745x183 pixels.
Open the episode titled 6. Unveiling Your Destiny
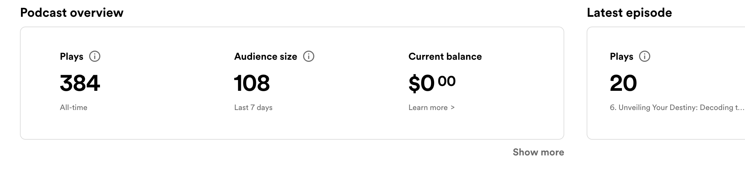point(677,108)
